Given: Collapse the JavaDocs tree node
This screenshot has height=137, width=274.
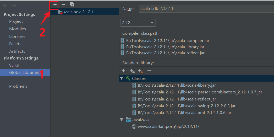Looking at the screenshot, I should pyautogui.click(x=122, y=120).
